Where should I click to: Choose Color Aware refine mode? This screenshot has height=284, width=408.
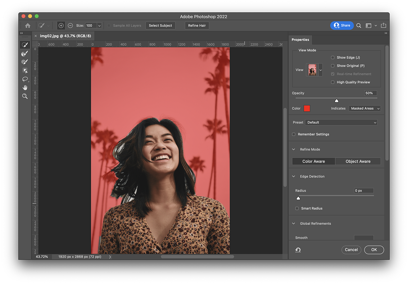point(314,161)
